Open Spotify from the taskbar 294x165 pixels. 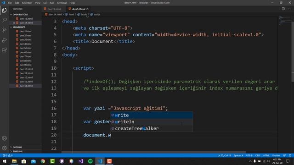[x=90, y=161]
